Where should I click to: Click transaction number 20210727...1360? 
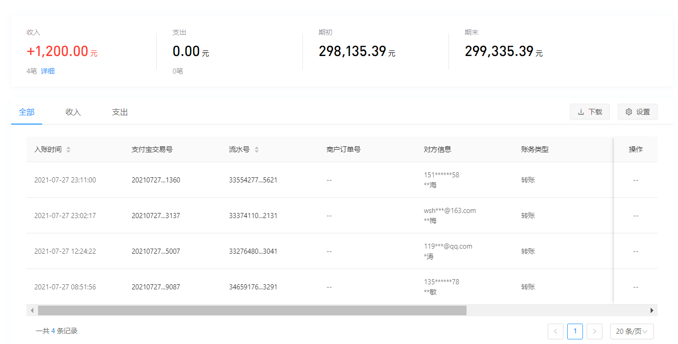[156, 180]
